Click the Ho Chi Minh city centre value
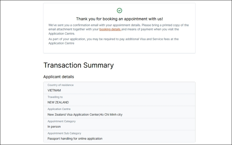This screenshot has height=145, width=232. (x=85, y=115)
